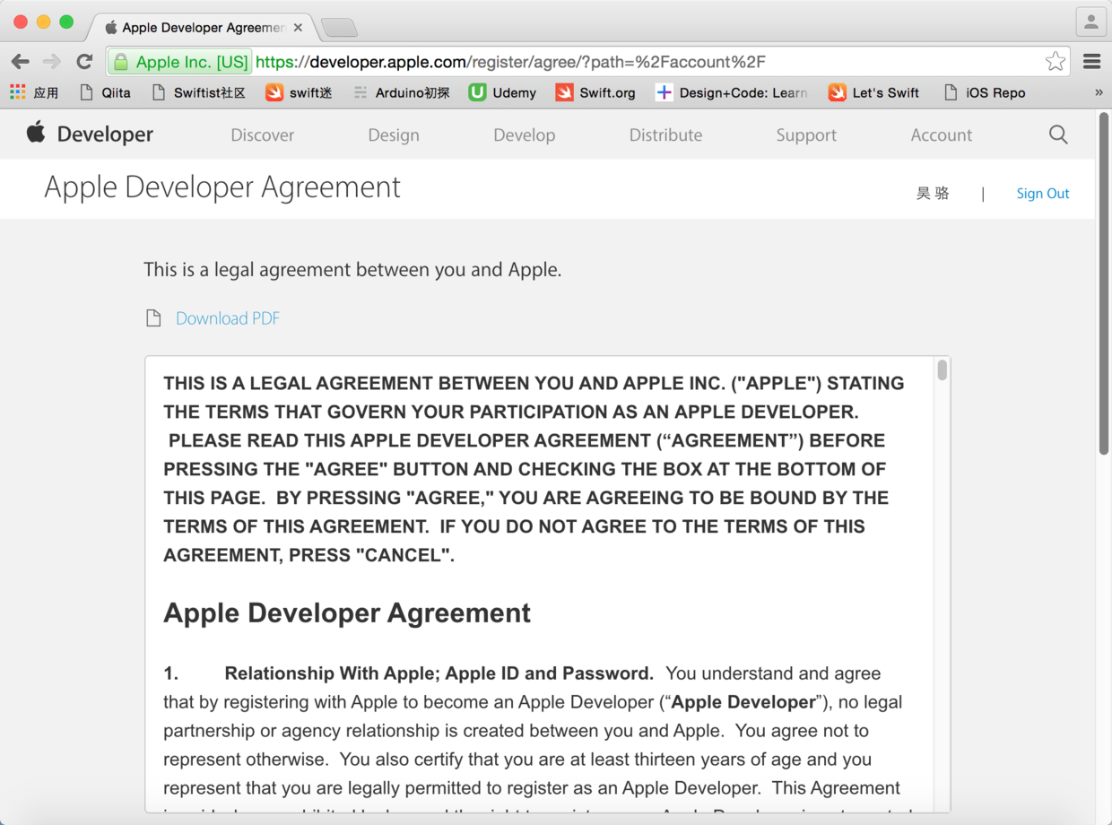
Task: Open the Chrome user profile icon
Action: pyautogui.click(x=1090, y=22)
